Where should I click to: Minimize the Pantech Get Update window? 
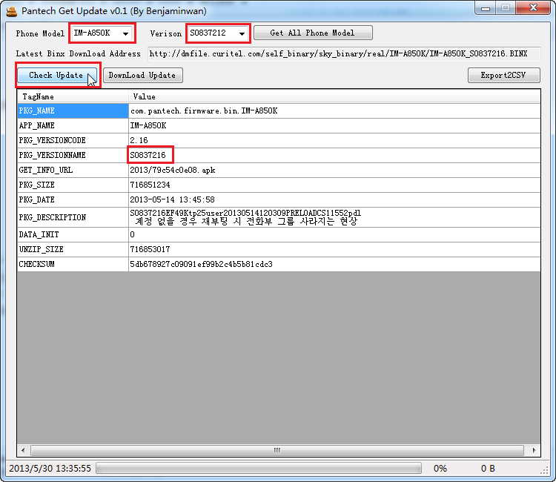(x=486, y=8)
